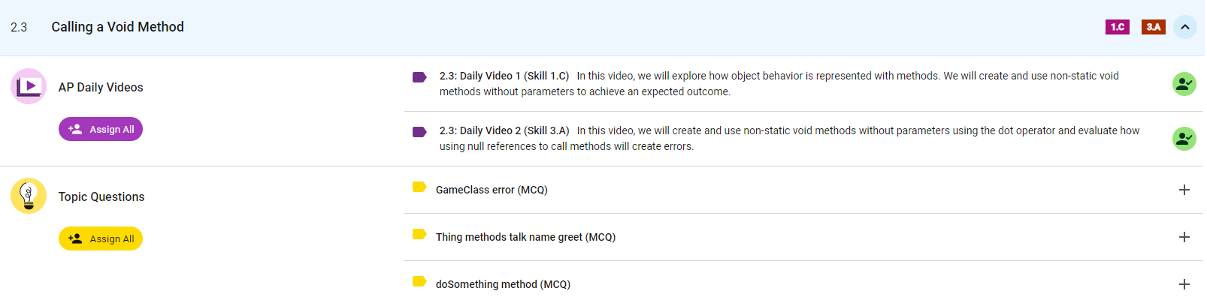
Task: Assign all AP Daily Videos
Action: [101, 129]
